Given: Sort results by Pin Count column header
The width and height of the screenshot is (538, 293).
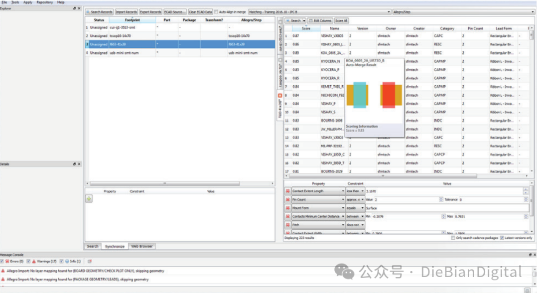Looking at the screenshot, I should click(475, 28).
